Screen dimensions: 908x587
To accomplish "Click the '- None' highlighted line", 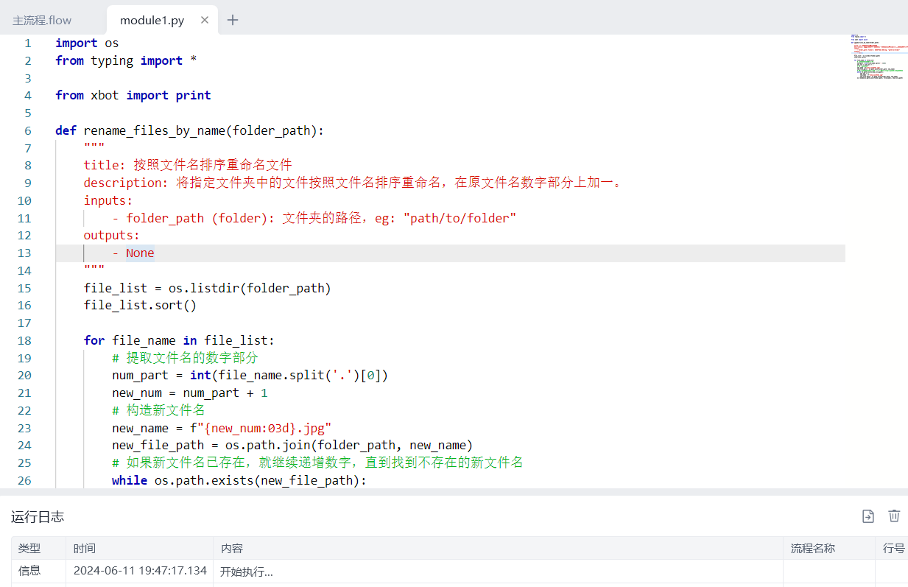I will (133, 253).
